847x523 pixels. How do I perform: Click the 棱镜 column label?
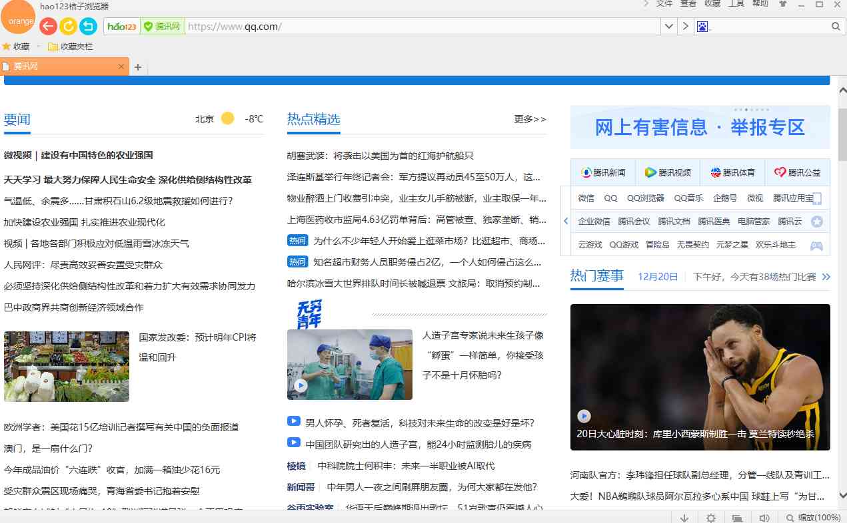pyautogui.click(x=297, y=466)
